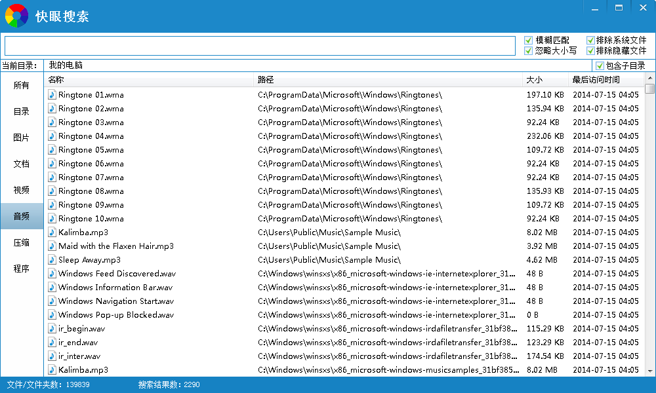Click 文件/文件夹数: 139839 status text
Screen dimensions: 656x393
pos(48,384)
